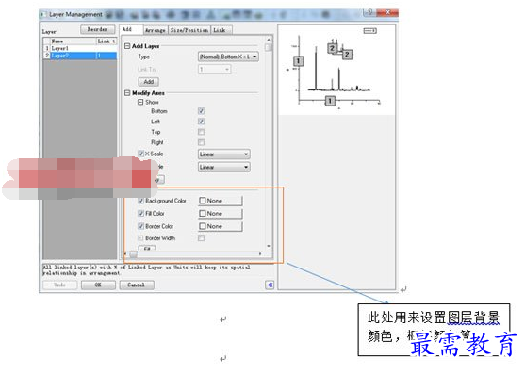Image resolution: width=525 pixels, height=374 pixels.
Task: Collapse preview with double-arrow icon
Action: (x=270, y=285)
